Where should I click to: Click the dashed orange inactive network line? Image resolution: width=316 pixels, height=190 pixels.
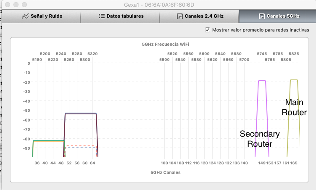point(81,145)
